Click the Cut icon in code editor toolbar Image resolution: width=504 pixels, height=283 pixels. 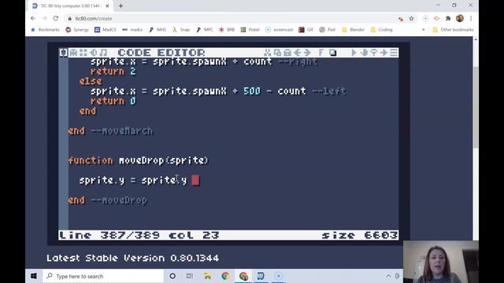268,53
